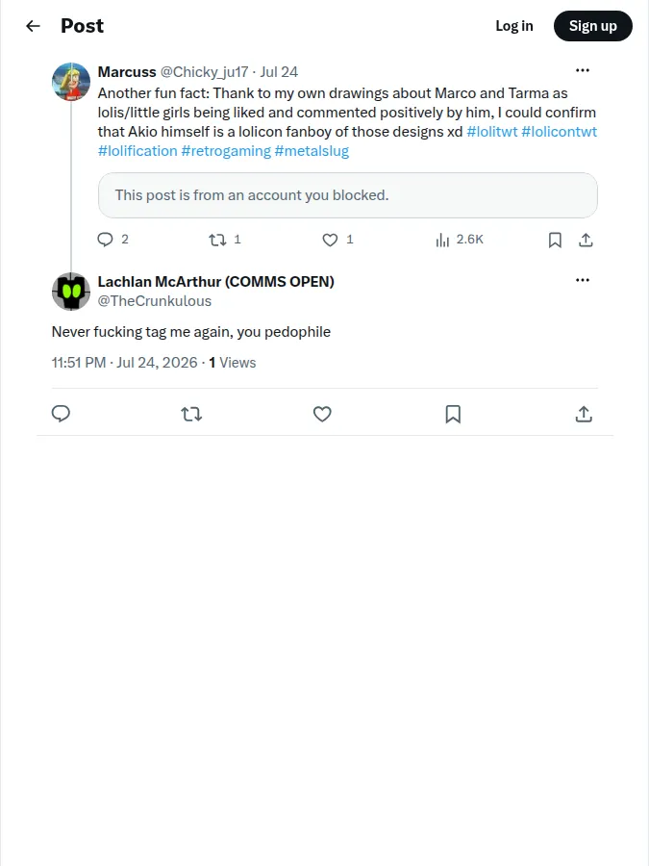
Task: Reply to Lachlan McArthur's post
Action: (61, 414)
